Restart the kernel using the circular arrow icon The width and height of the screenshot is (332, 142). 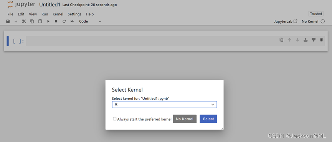pyautogui.click(x=64, y=21)
